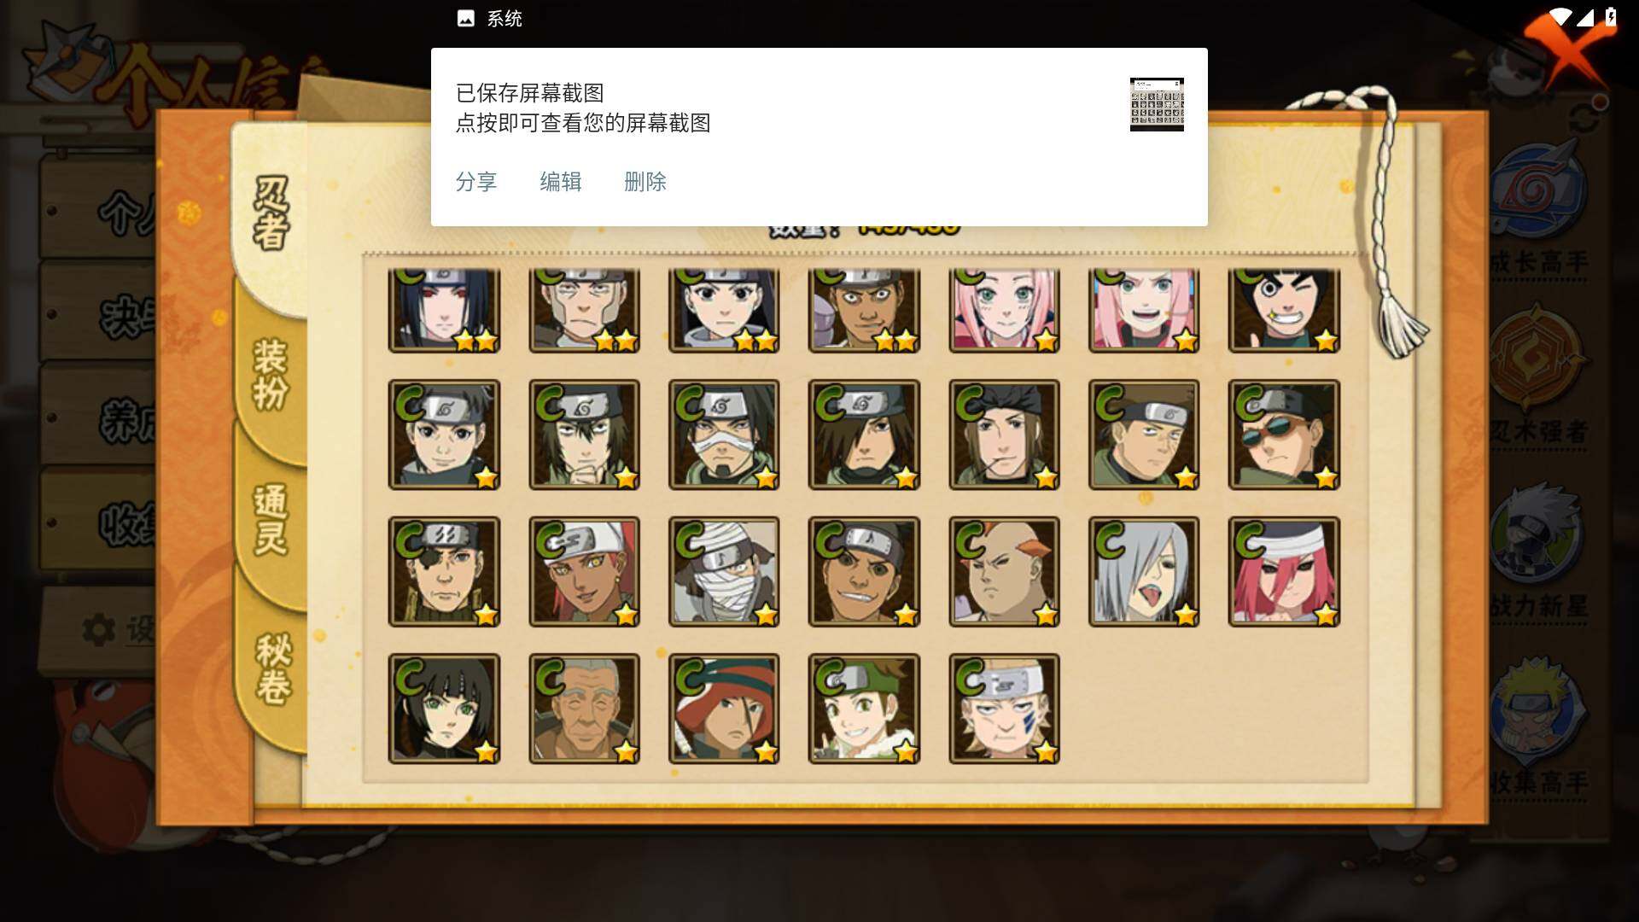Screen dimensions: 1639x922
Task: Select the red-haired white-headband girl portrait
Action: (x=1284, y=572)
